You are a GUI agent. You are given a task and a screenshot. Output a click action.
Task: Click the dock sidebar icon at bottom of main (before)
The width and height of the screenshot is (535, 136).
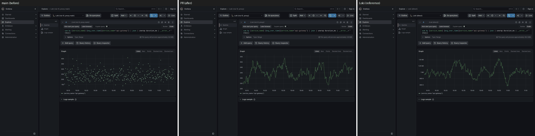coord(34,134)
